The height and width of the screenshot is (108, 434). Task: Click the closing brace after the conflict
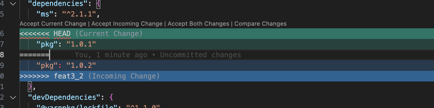coord(30,86)
